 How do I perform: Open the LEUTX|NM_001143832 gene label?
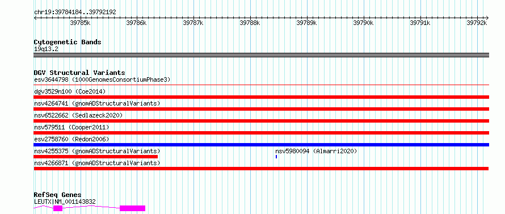pos(65,202)
